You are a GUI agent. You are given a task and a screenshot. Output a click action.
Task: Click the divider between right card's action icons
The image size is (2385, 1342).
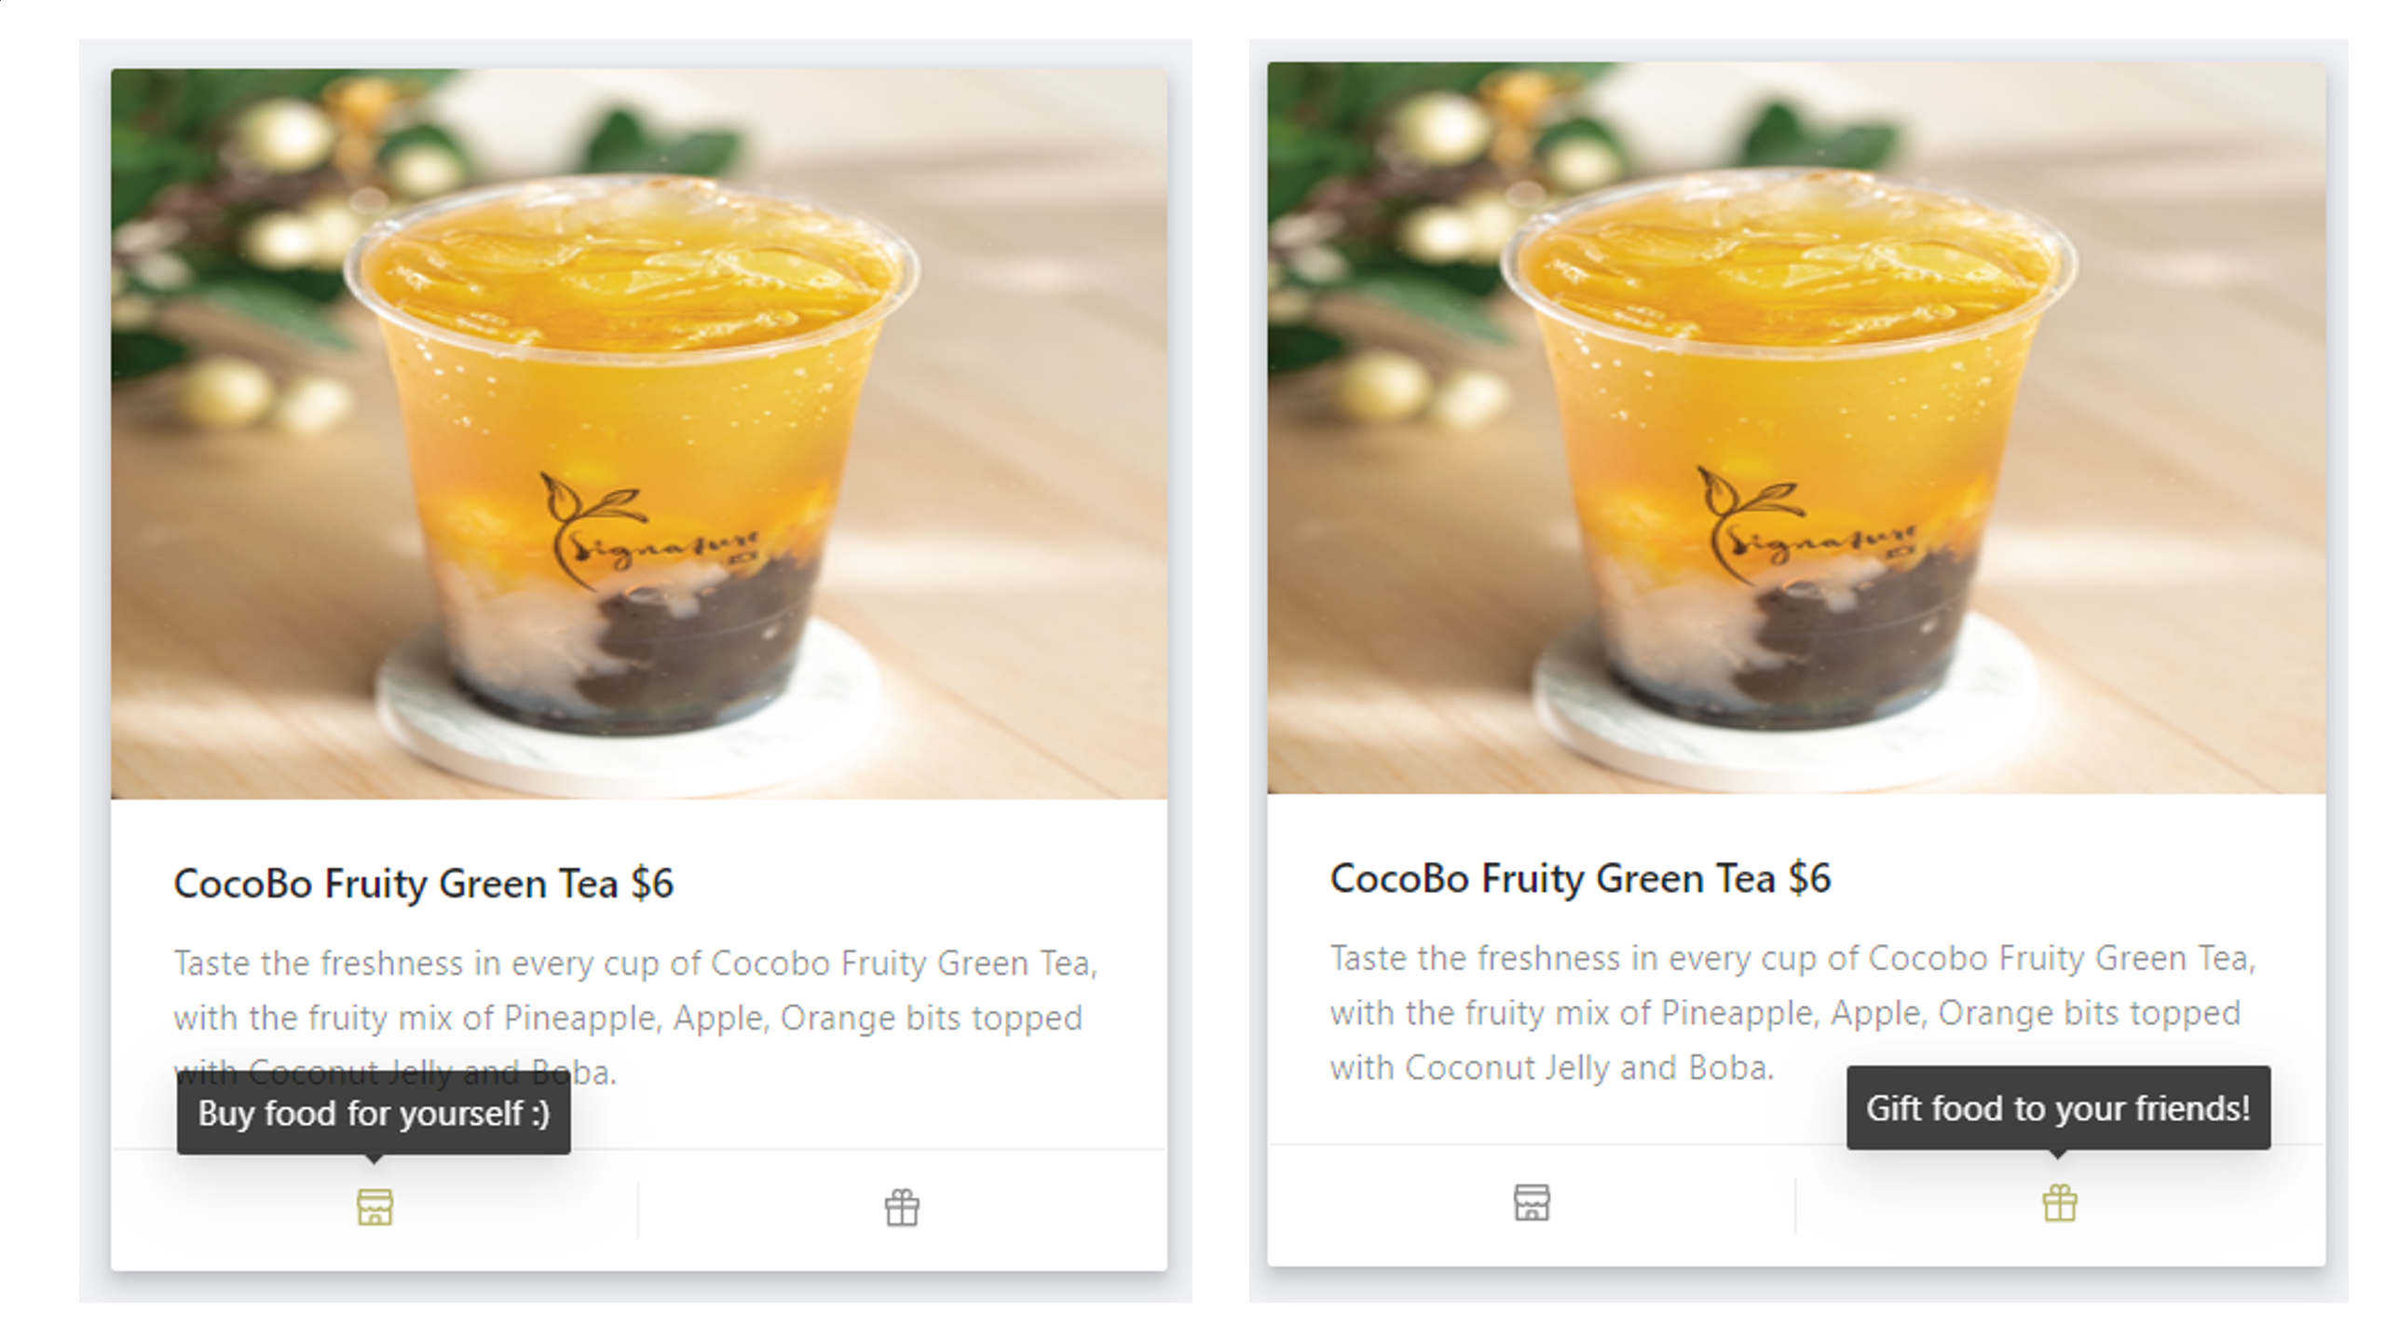click(1795, 1204)
